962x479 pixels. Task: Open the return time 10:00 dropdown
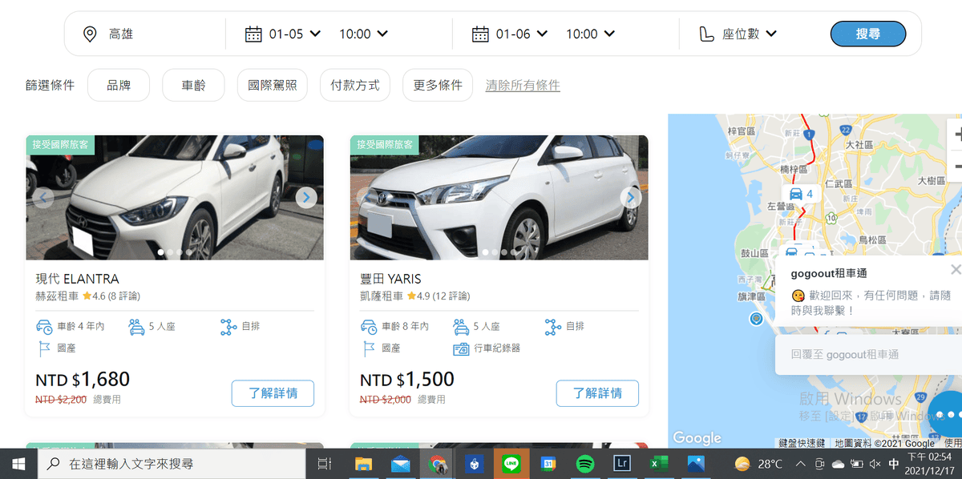tap(590, 34)
